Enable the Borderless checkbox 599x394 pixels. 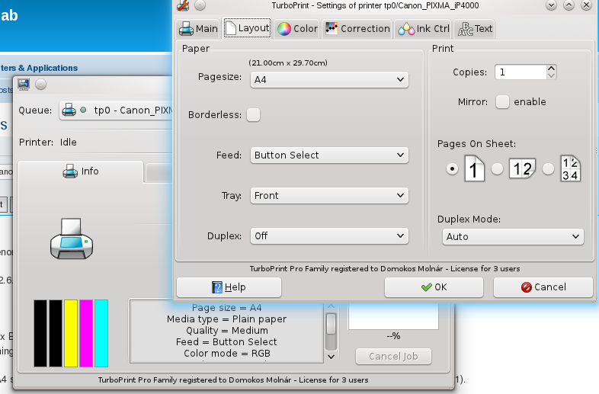point(253,115)
